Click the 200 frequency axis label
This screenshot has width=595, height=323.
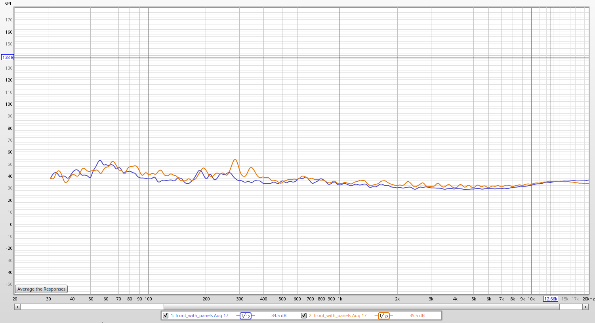[x=206, y=299]
